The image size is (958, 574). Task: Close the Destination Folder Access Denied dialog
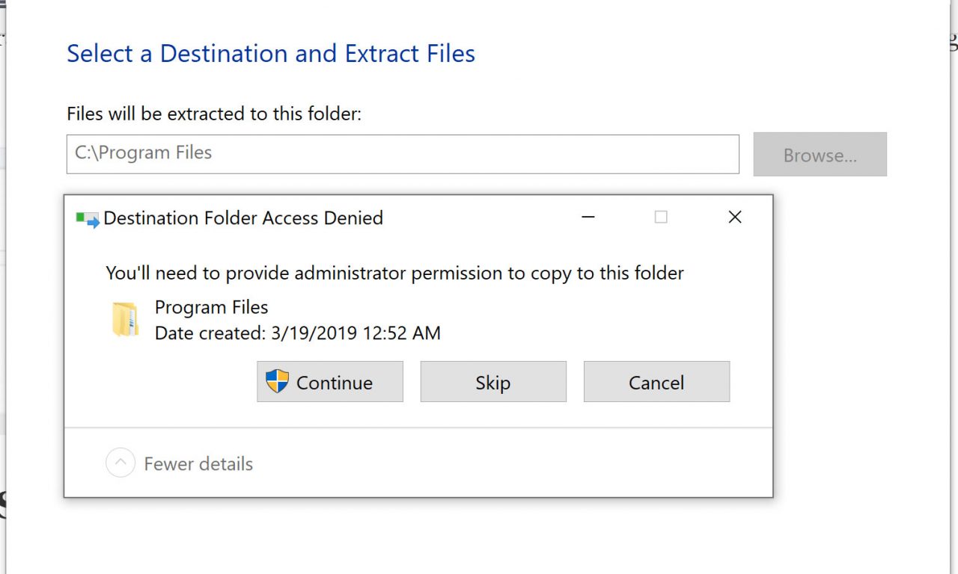tap(734, 217)
